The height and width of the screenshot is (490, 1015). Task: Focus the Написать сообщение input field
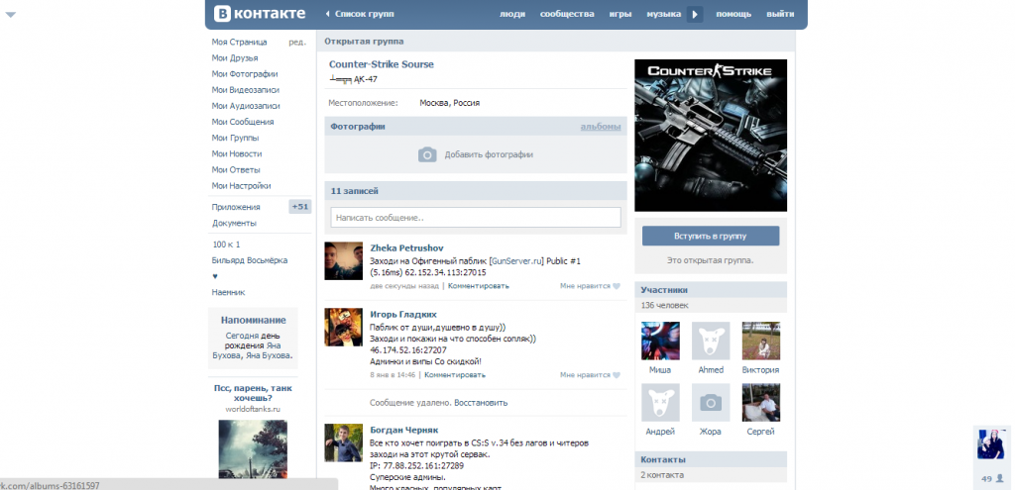476,217
